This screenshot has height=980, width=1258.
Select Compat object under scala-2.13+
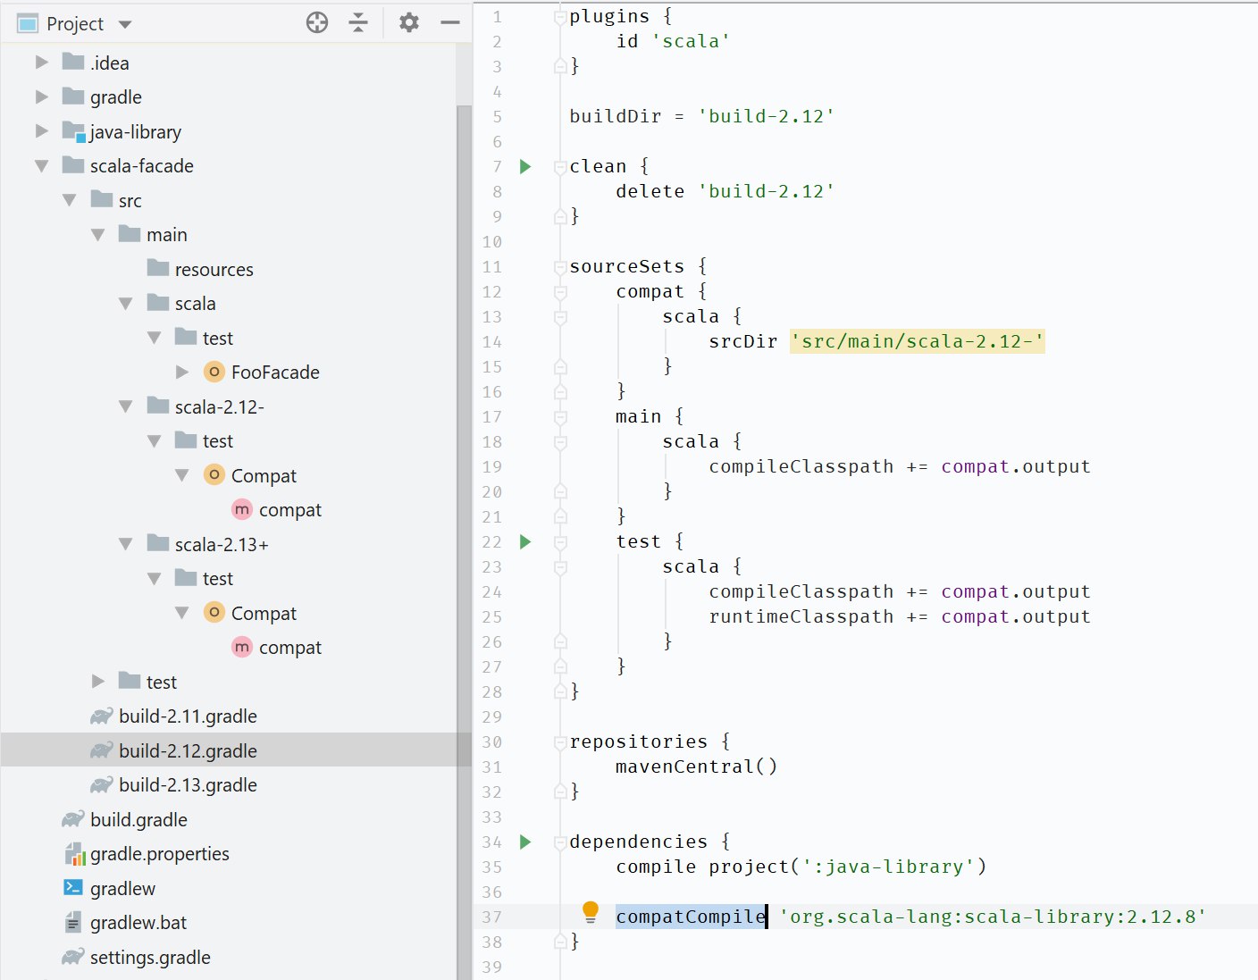point(249,613)
